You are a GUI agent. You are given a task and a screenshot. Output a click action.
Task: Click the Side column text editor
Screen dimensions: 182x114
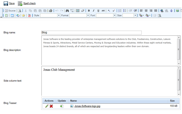[x=109, y=81]
